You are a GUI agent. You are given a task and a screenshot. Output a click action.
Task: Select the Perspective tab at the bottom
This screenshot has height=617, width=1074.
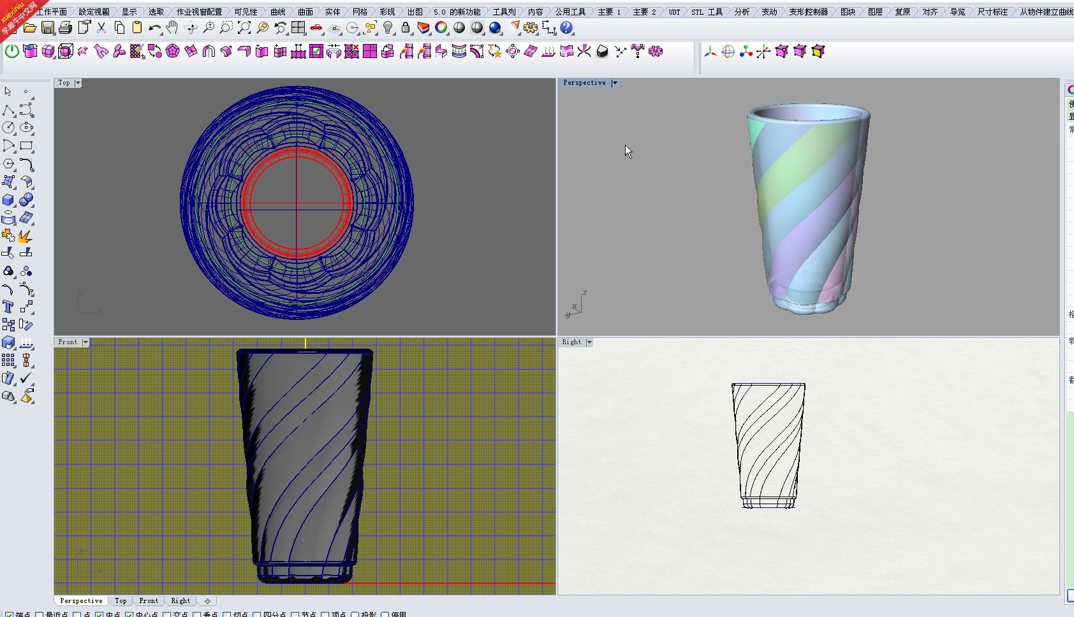point(81,601)
